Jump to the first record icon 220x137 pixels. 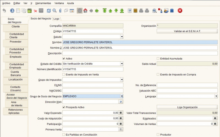pos(105,11)
